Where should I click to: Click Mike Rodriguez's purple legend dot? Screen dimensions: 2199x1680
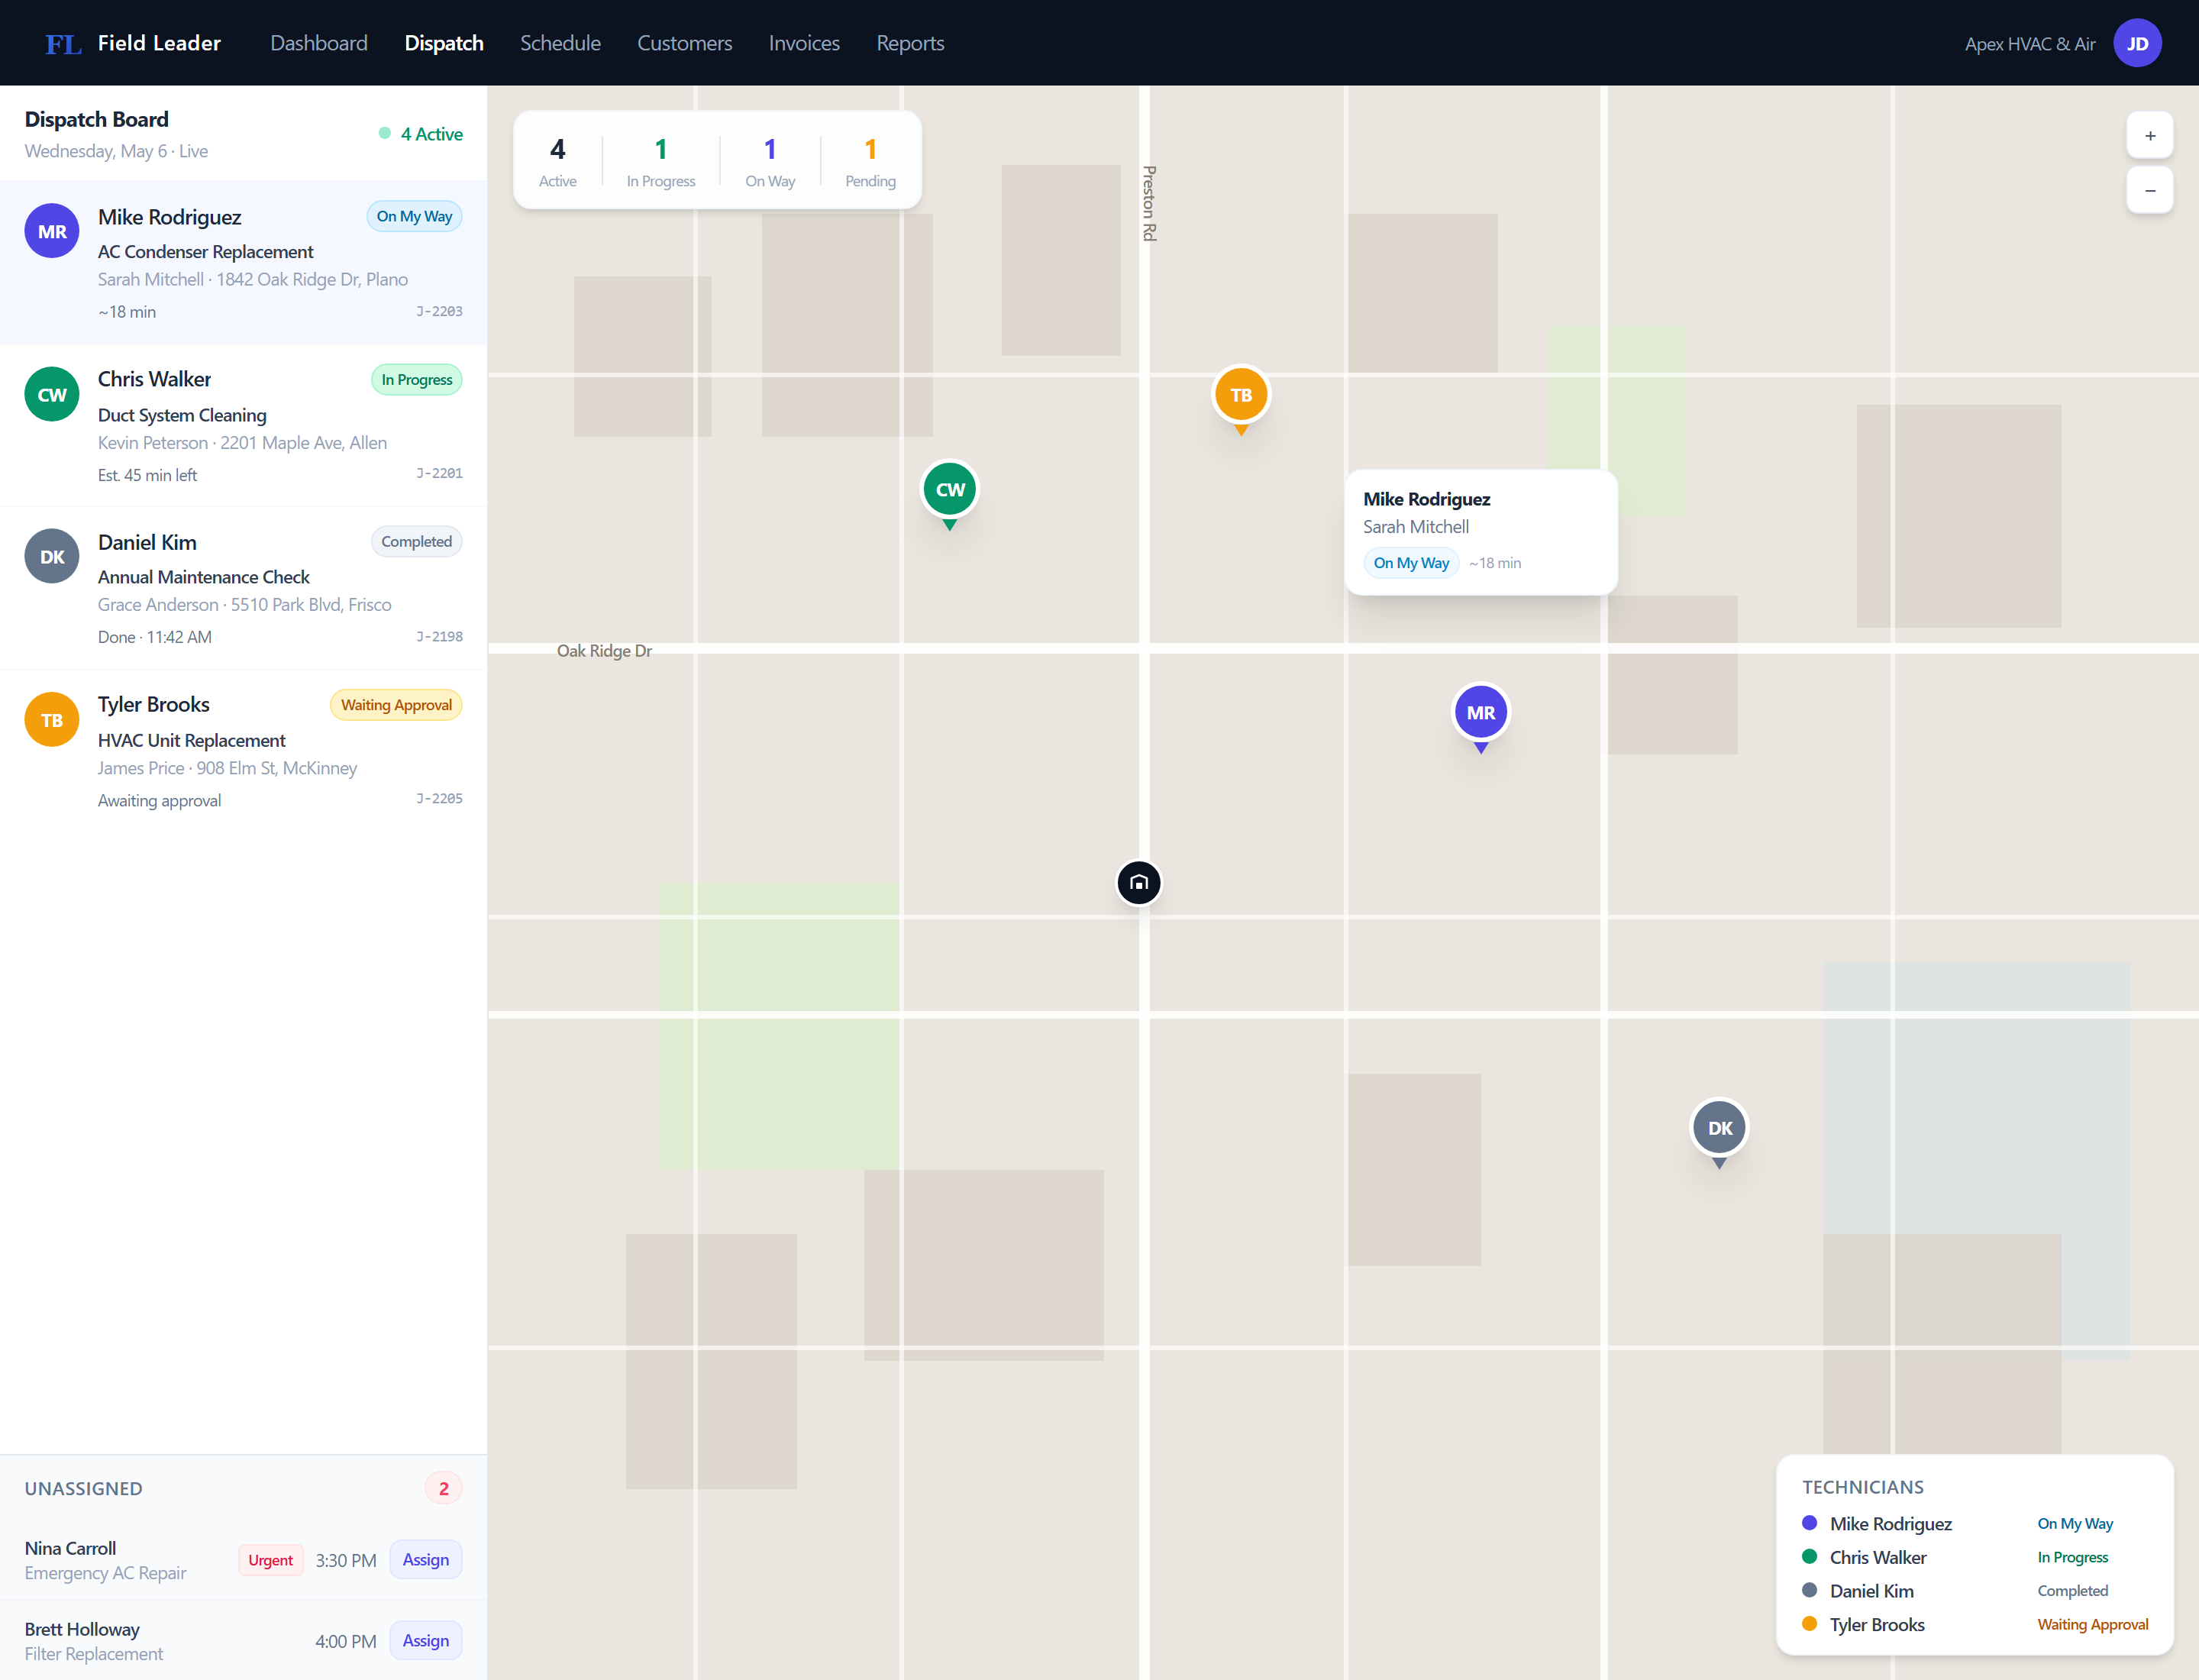coord(1809,1523)
